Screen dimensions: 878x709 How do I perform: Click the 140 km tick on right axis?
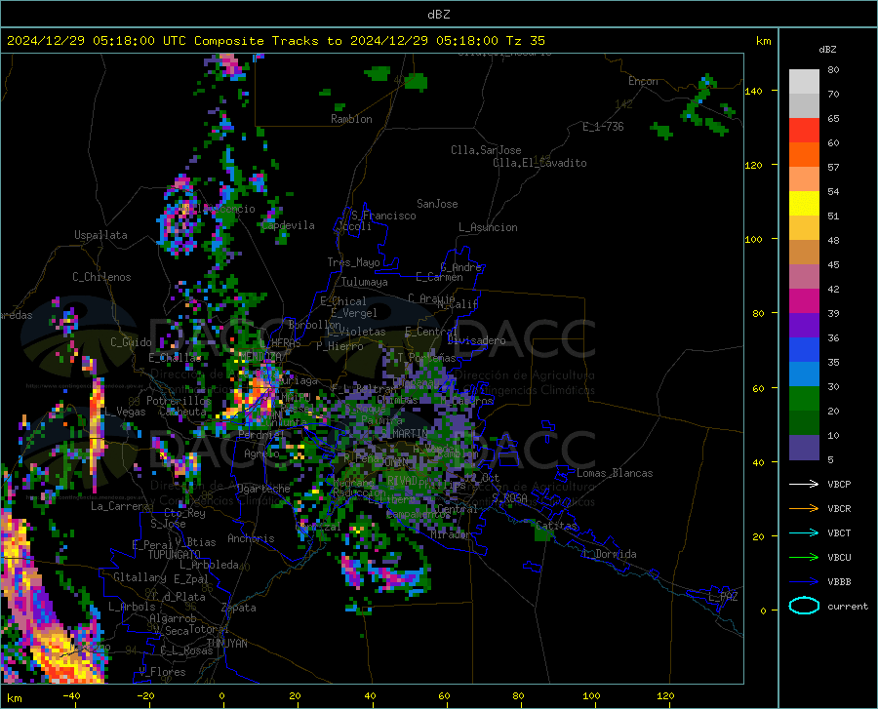tap(753, 91)
